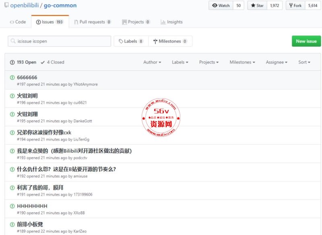The width and height of the screenshot is (322, 235).
Task: Click the Watch eye icon button
Action: (x=221, y=6)
